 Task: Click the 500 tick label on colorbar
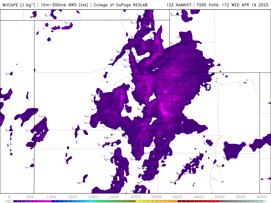[x=30, y=197]
